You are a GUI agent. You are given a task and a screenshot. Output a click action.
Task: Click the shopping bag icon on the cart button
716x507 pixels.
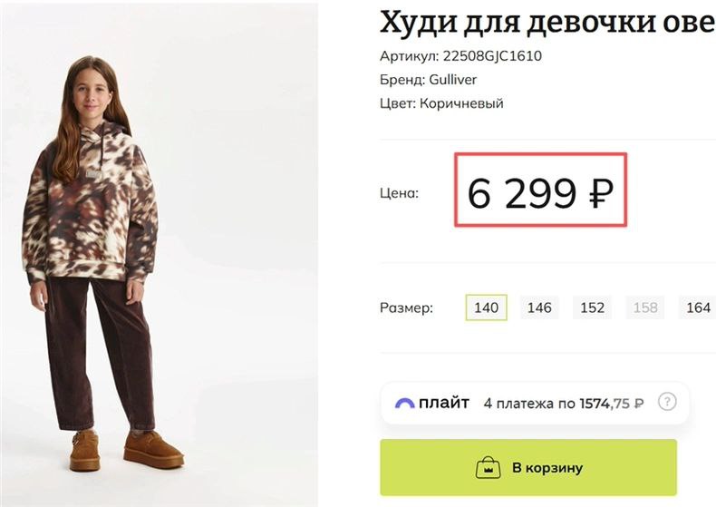[489, 468]
